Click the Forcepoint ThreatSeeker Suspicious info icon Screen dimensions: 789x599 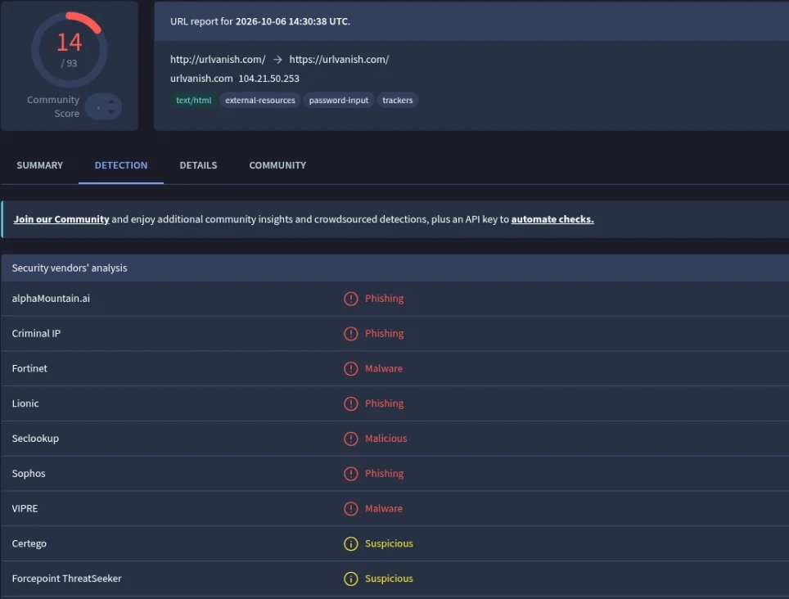[351, 579]
